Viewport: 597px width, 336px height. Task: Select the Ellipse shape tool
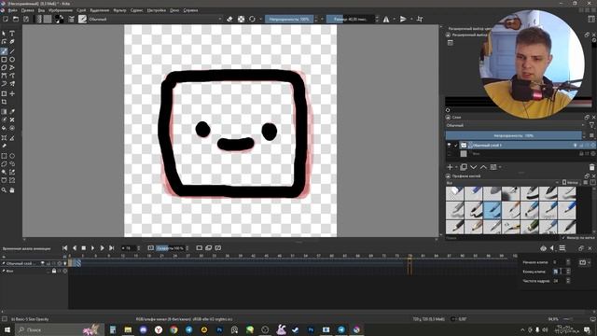tap(12, 60)
